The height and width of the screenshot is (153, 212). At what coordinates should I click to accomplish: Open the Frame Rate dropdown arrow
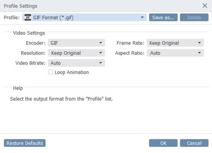(199, 43)
